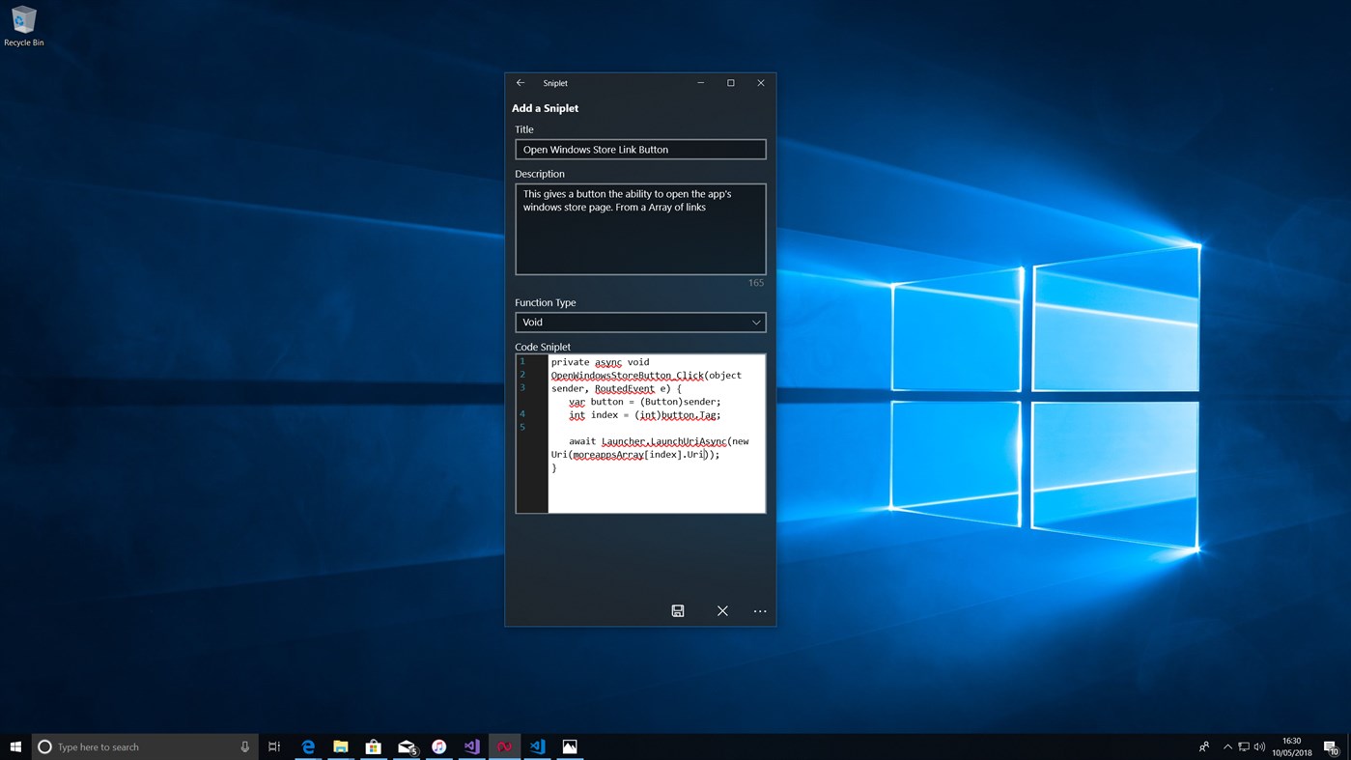Open the Windows Start menu
Image resolution: width=1351 pixels, height=760 pixels.
point(15,746)
